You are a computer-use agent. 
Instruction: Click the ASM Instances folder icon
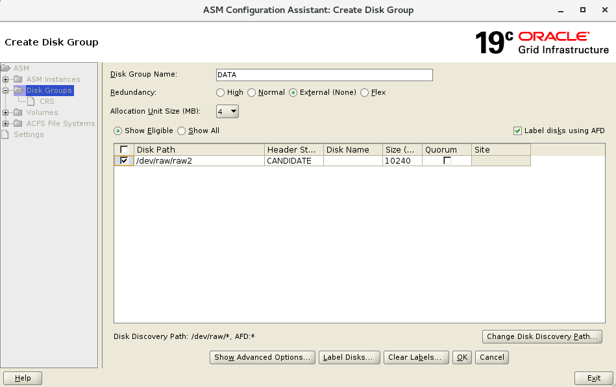[x=18, y=79]
